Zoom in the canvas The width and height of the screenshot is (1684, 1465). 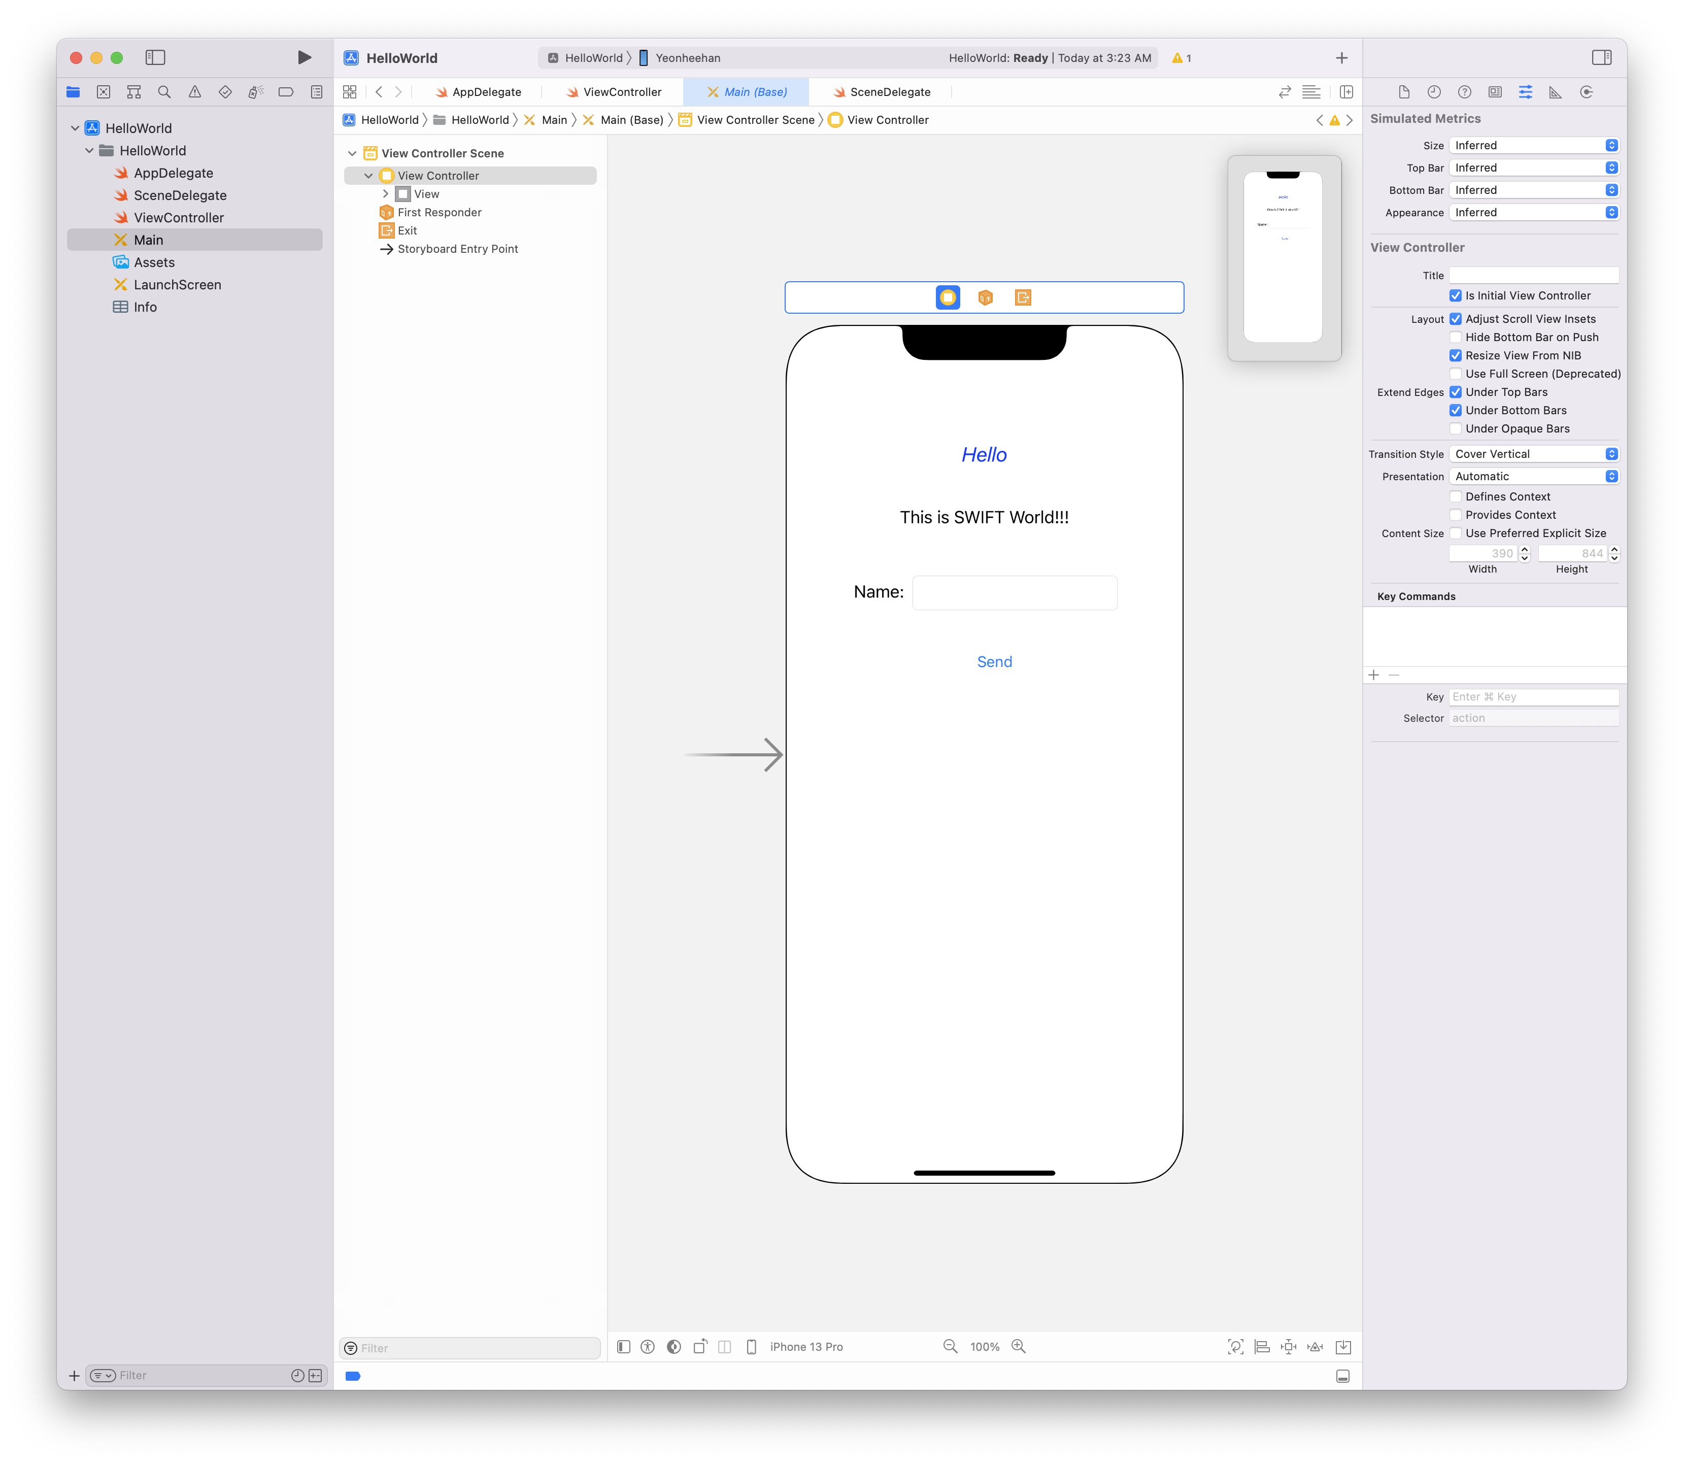tap(1019, 1346)
